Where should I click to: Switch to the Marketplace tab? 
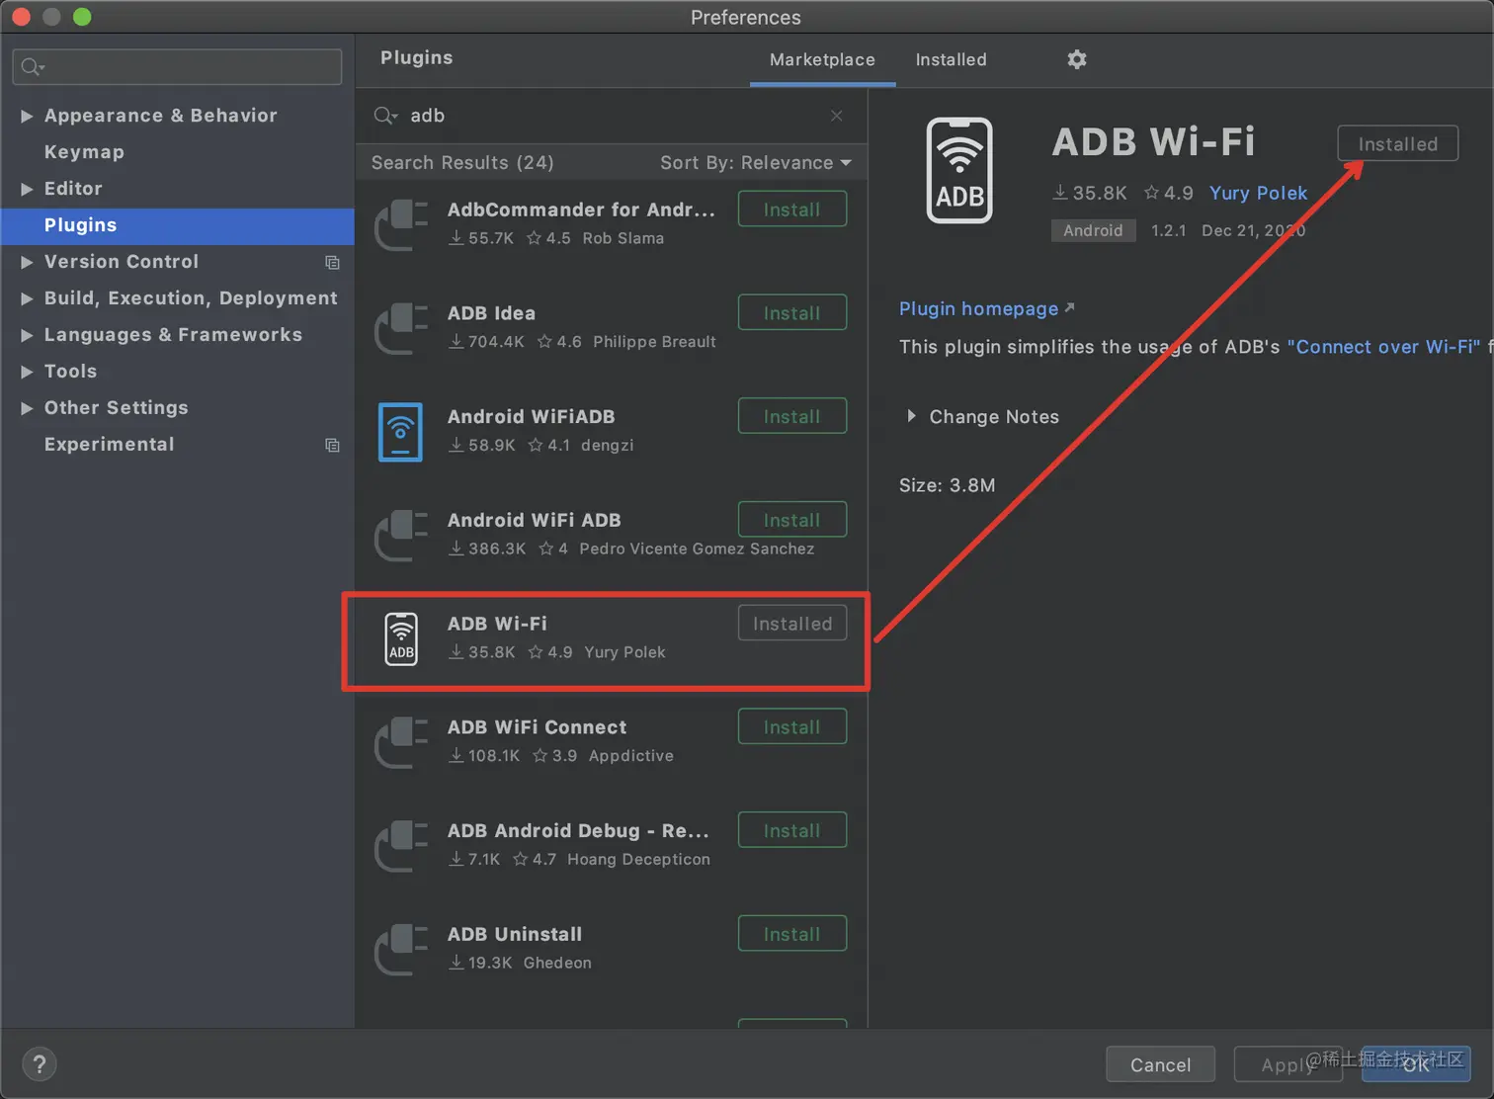point(822,59)
